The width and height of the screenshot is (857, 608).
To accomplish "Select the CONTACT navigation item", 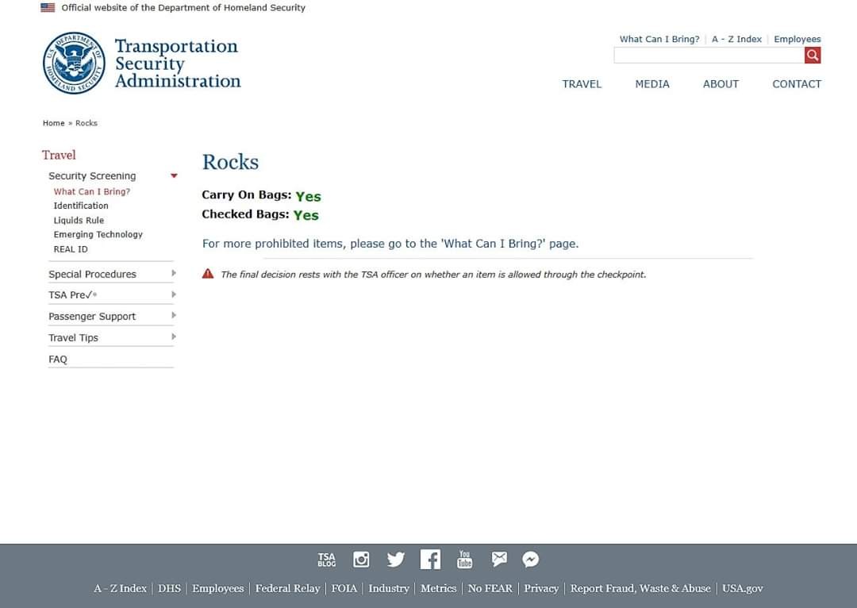I will (796, 84).
